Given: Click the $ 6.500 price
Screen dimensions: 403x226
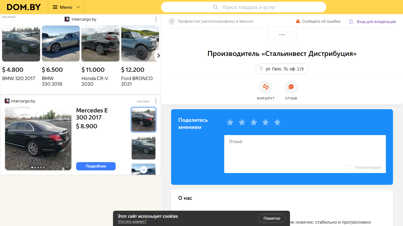Looking at the screenshot, I should 52,70.
